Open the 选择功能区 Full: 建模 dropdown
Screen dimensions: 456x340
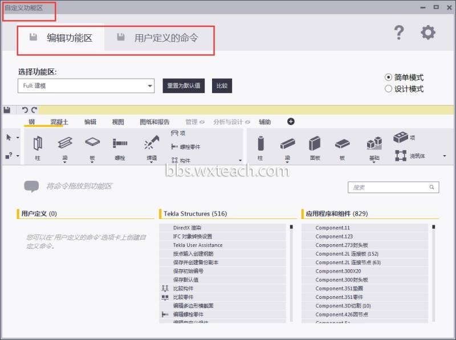[86, 86]
